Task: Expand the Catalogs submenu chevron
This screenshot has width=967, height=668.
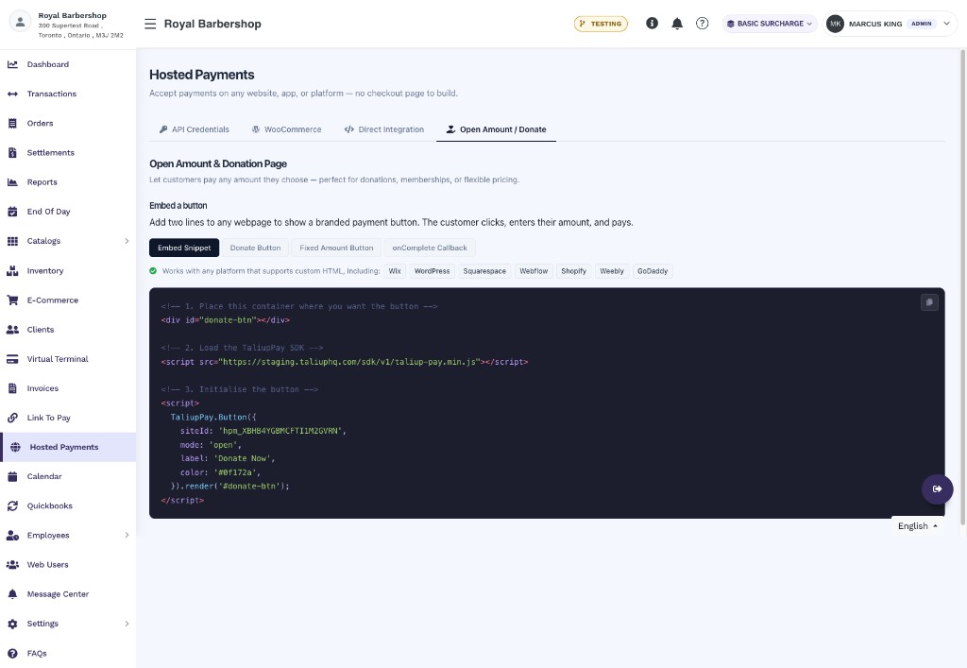Action: [127, 241]
